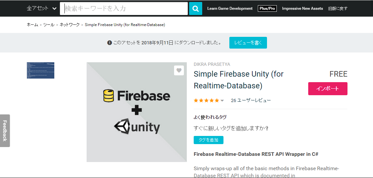The image size is (373, 178).
Task: Click the pink インポート button
Action: [328, 89]
